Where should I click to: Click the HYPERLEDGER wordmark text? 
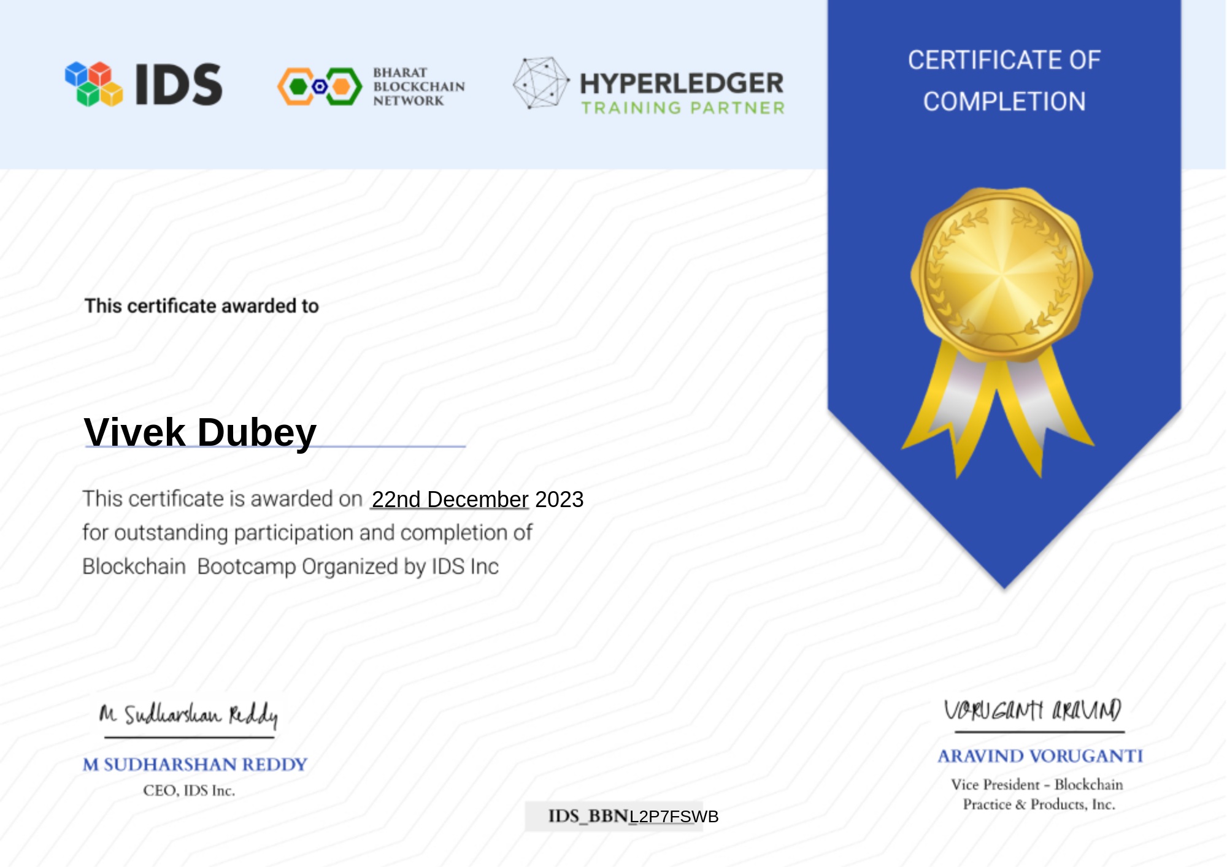(681, 83)
